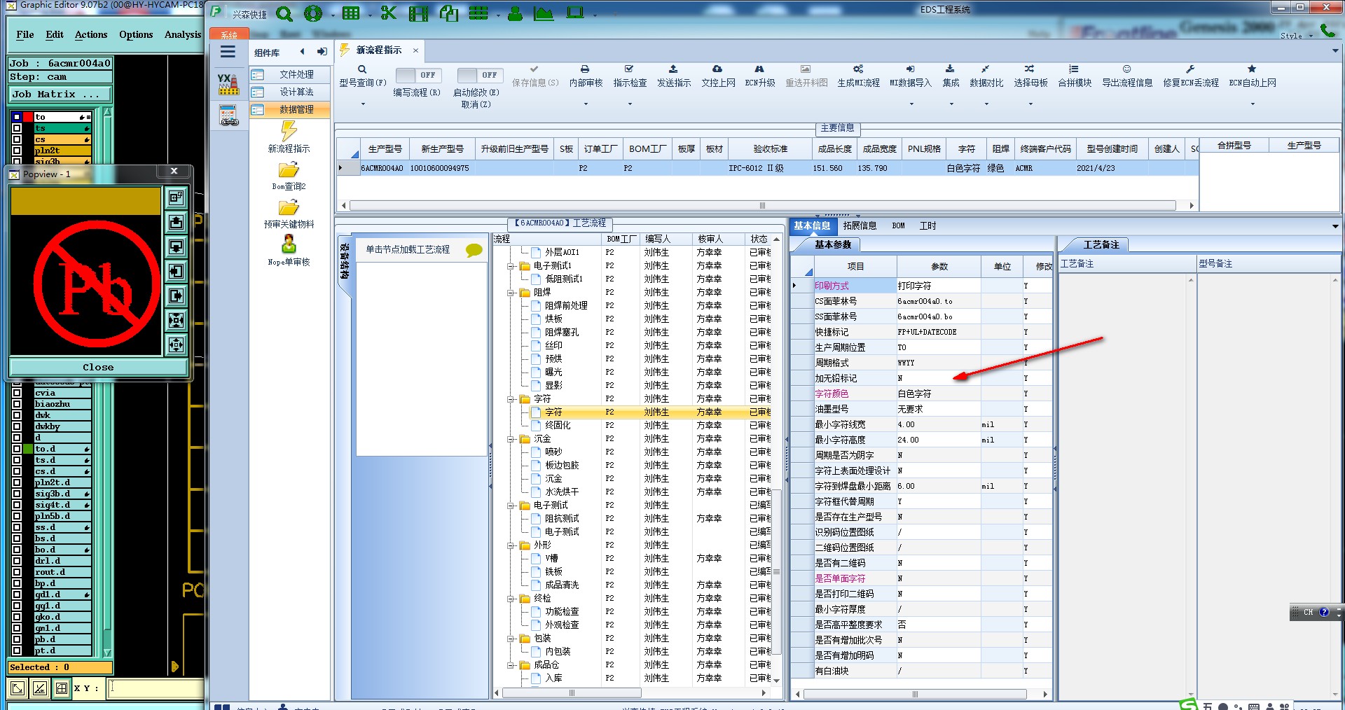Viewport: 1345px width, 710px height.
Task: Click the green lifebuoy help icon
Action: click(313, 13)
